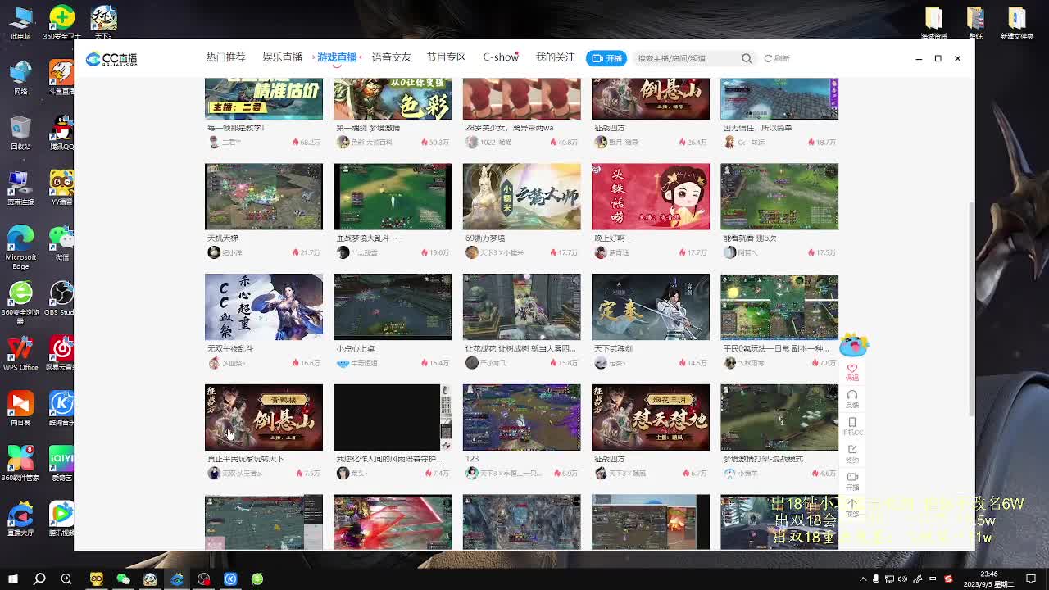Launch OBS Studio from the taskbar
1049x590 pixels.
click(x=204, y=579)
